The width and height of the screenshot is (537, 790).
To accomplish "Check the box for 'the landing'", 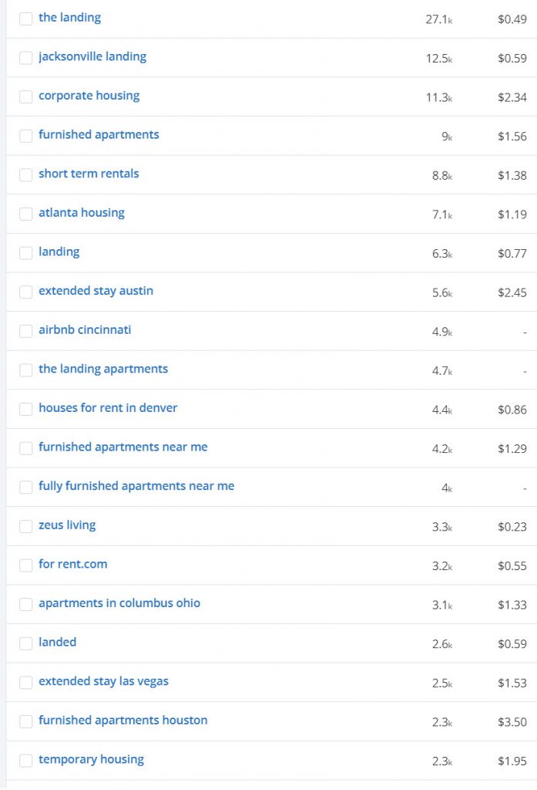I will pos(26,19).
